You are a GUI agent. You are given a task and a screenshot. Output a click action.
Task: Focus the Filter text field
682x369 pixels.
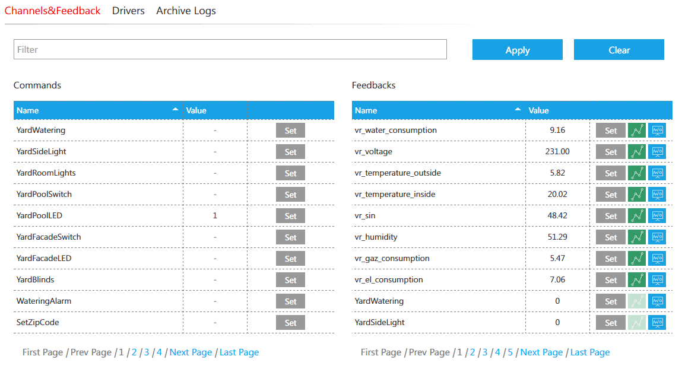[x=230, y=50]
